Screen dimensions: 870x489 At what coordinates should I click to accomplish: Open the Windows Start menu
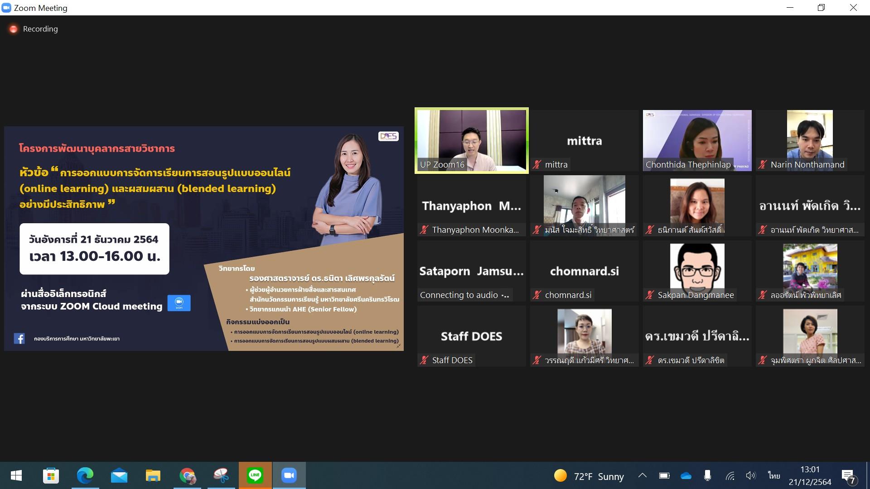(16, 475)
